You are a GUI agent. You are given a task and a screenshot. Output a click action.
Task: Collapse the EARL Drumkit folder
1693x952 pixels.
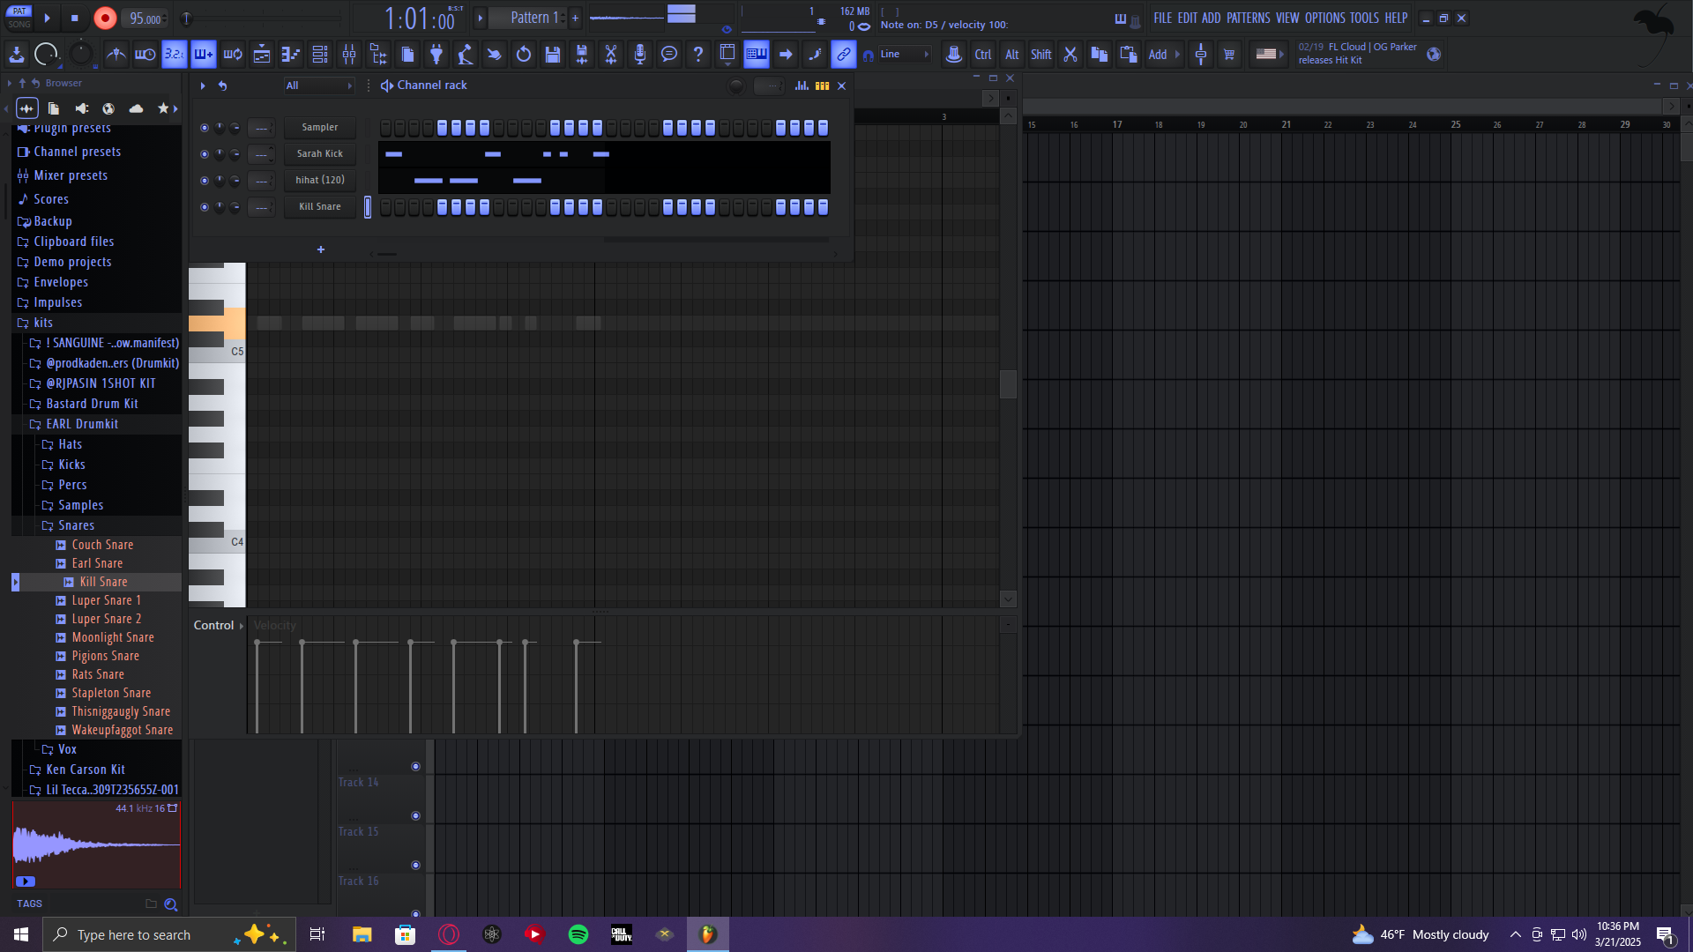[x=82, y=424]
